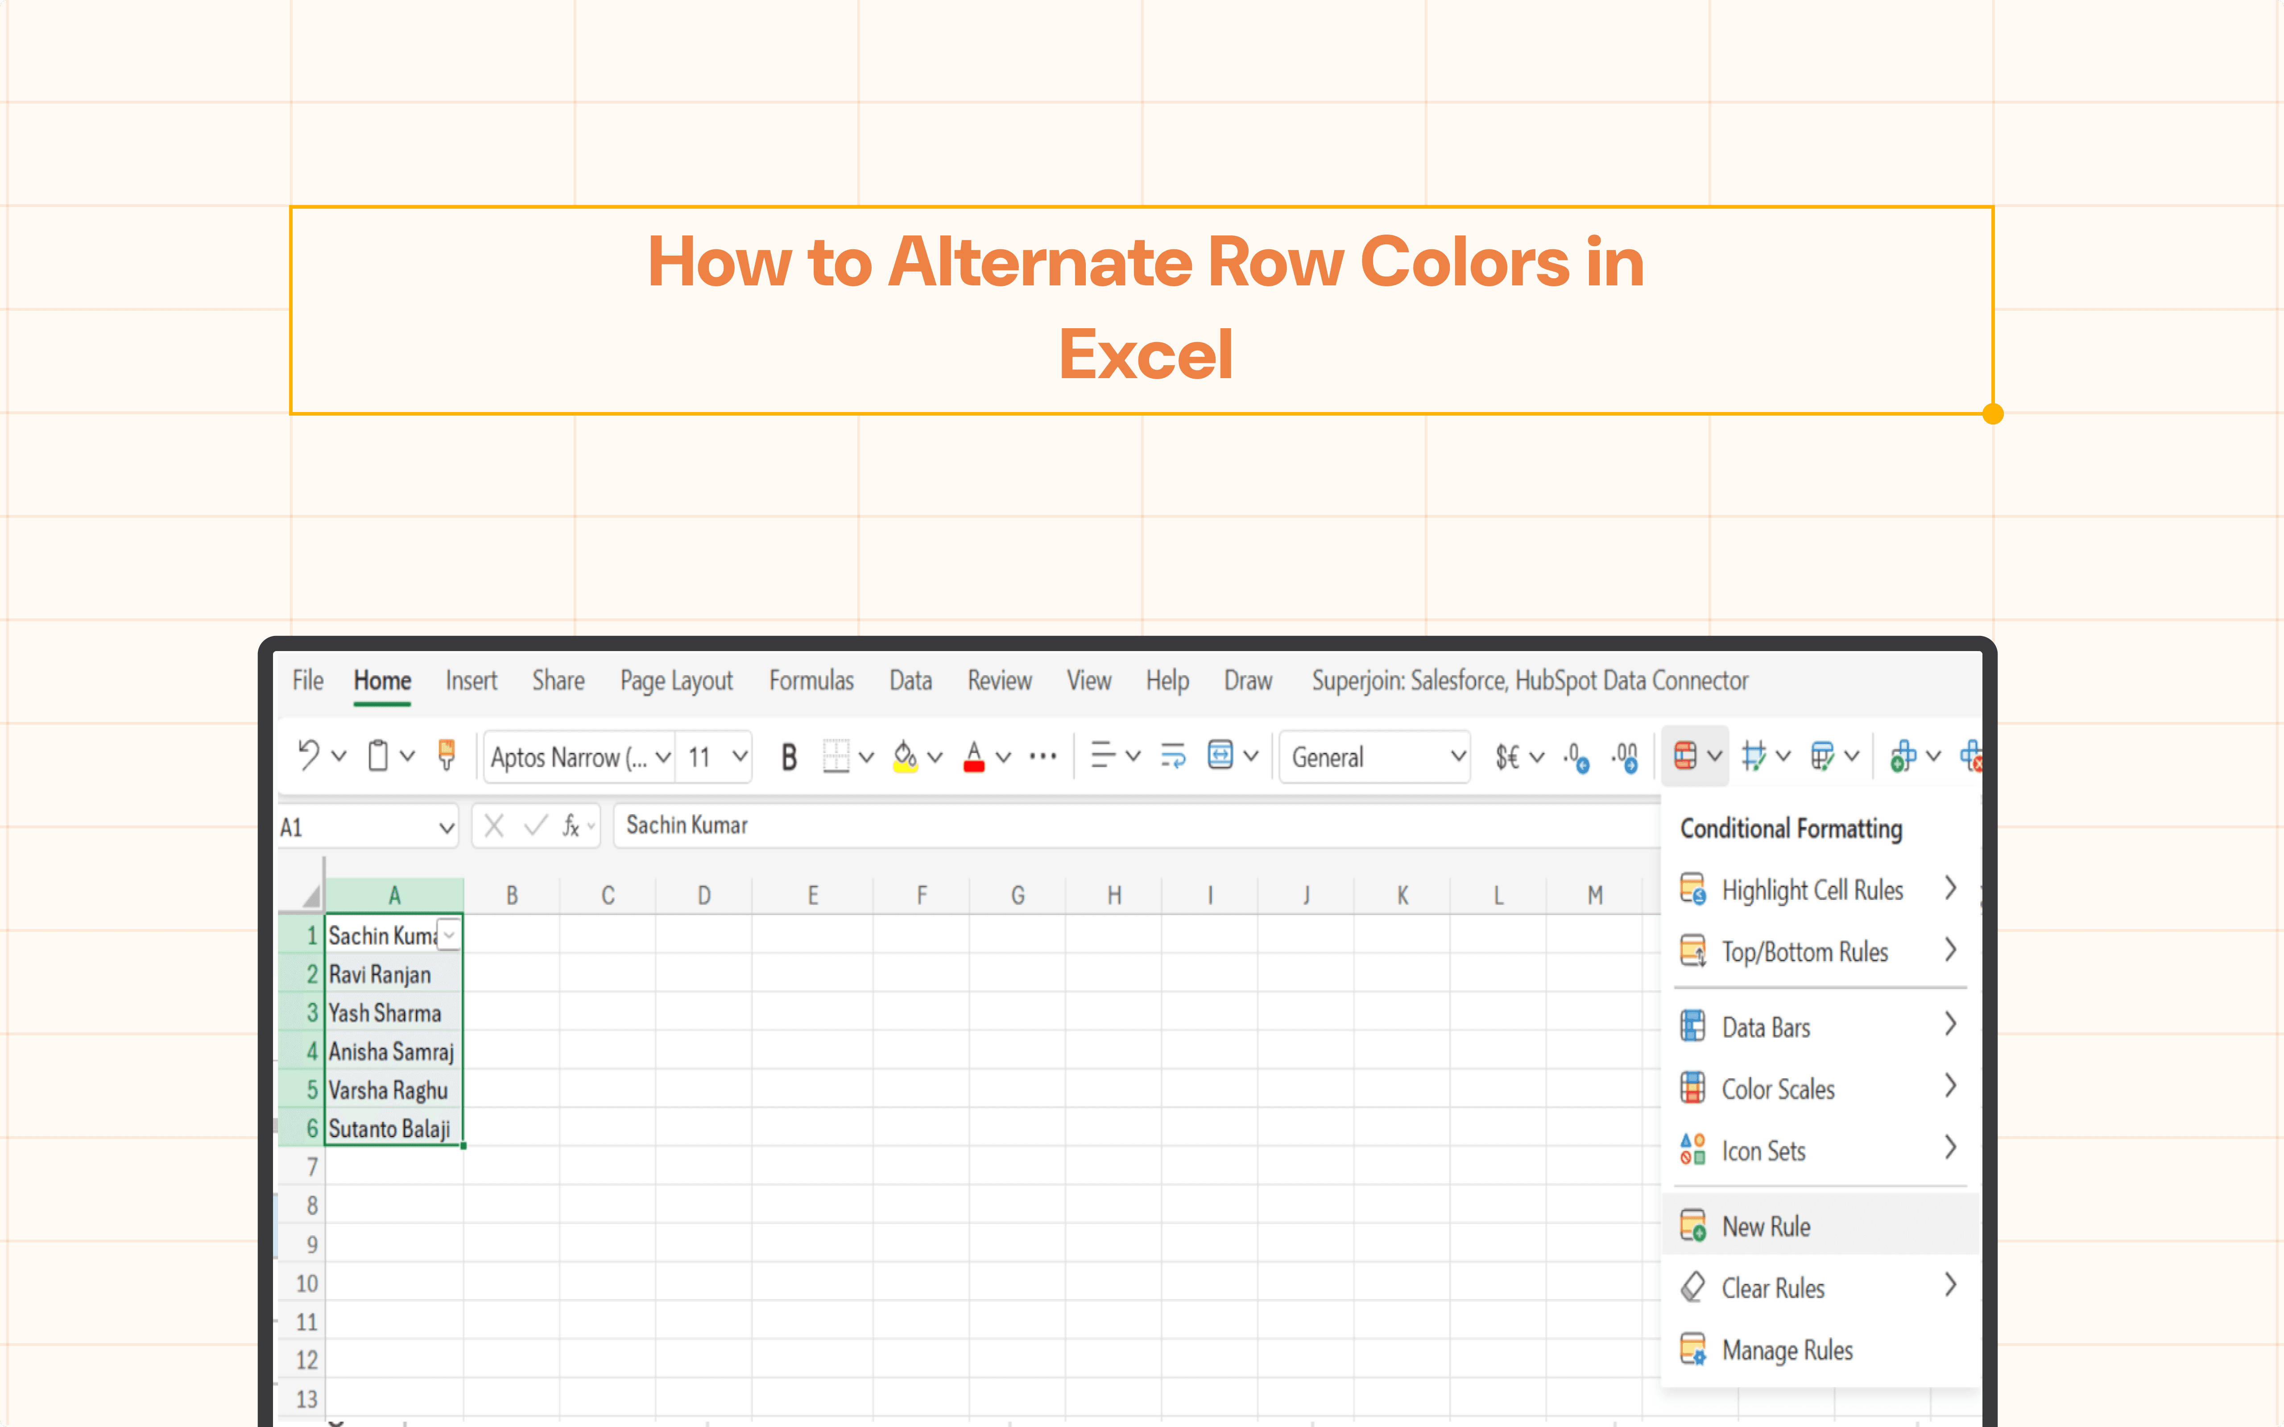Click the Wrap Text icon
Viewport: 2284px width, 1427px height.
pyautogui.click(x=1173, y=756)
